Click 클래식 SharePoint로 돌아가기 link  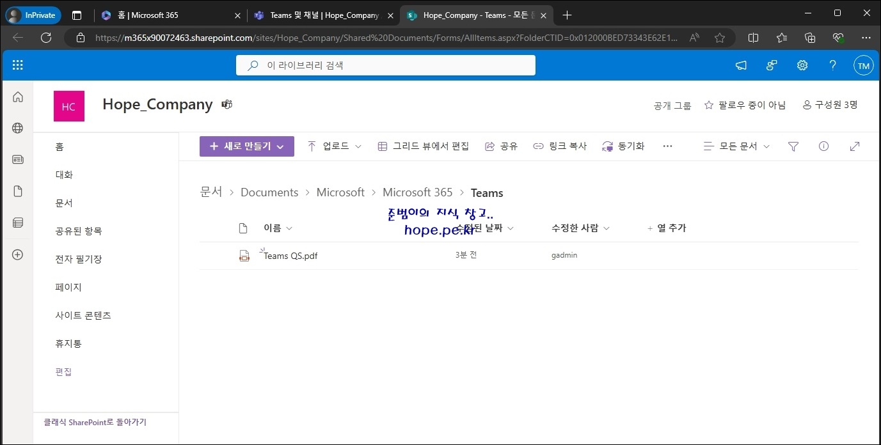tap(95, 423)
